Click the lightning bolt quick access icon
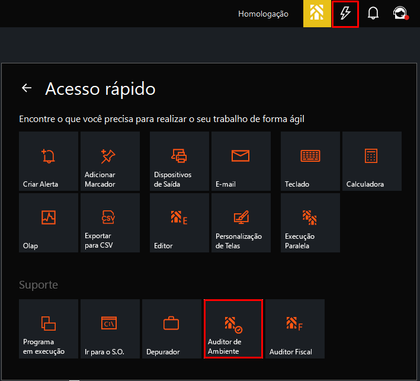Image resolution: width=420 pixels, height=381 pixels. [x=345, y=14]
